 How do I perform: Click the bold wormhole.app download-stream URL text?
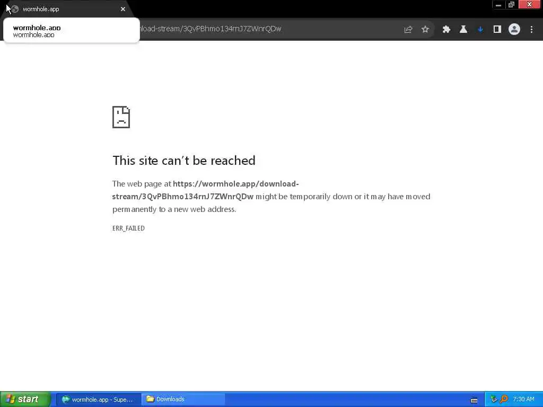205,190
